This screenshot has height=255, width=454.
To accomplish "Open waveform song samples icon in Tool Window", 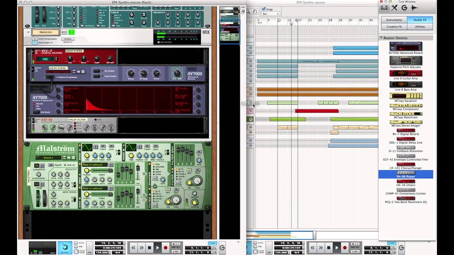I will (414, 8).
